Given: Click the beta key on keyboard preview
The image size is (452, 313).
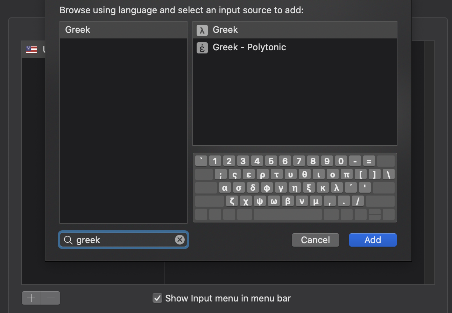Looking at the screenshot, I should [288, 201].
